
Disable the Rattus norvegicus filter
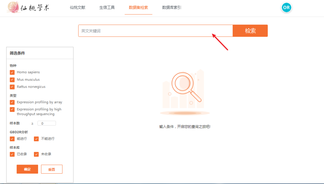(x=12, y=87)
